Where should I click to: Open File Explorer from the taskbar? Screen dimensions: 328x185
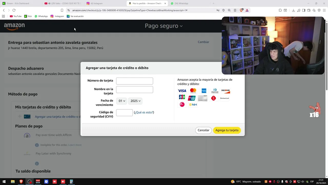(x=13, y=182)
